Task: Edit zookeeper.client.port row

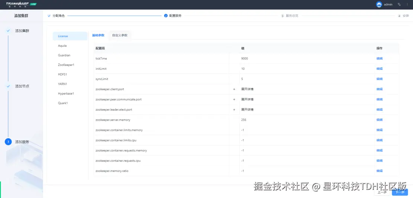Action: click(x=379, y=89)
